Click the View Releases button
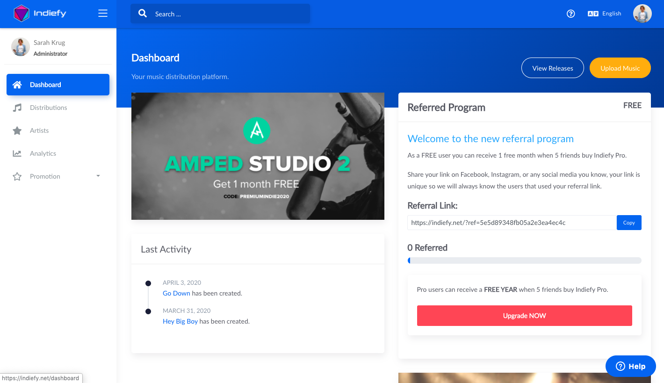The width and height of the screenshot is (664, 383). tap(553, 68)
